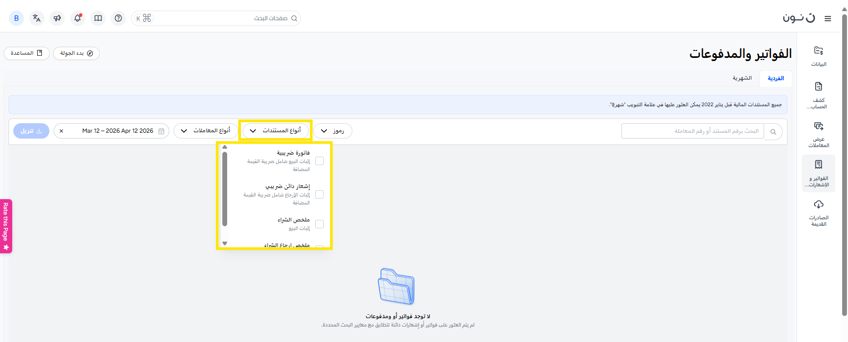Open the رموز dropdown filter
This screenshot has width=848, height=342.
(x=332, y=131)
